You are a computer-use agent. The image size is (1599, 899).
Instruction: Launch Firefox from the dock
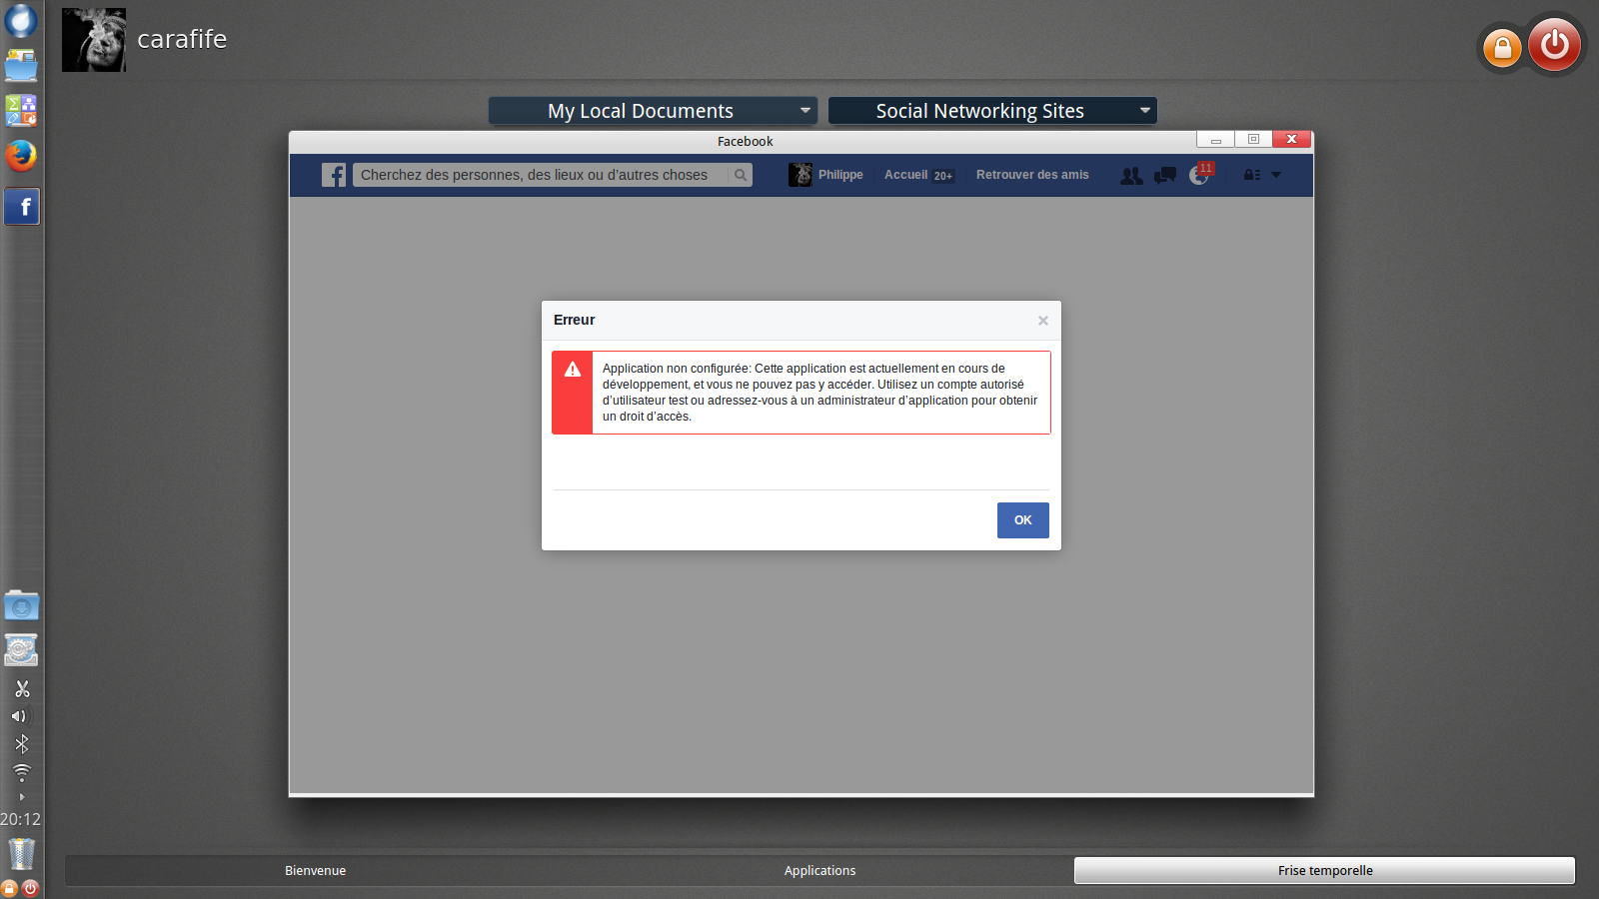point(21,155)
